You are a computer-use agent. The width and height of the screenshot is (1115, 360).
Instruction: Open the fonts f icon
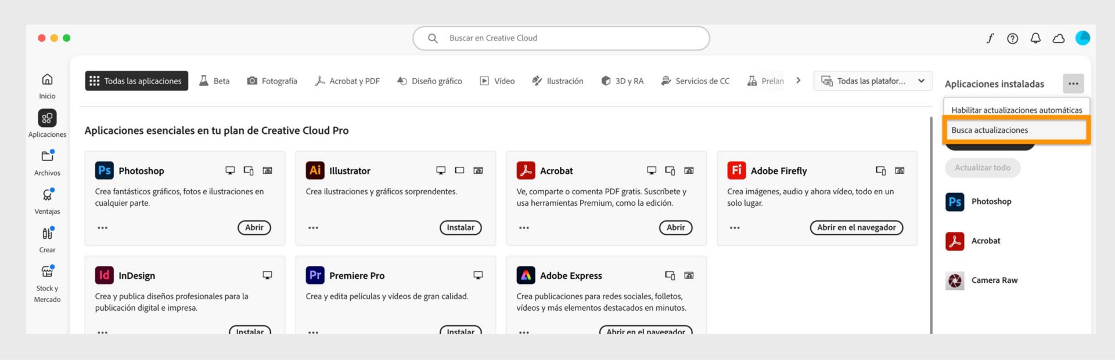click(x=990, y=38)
